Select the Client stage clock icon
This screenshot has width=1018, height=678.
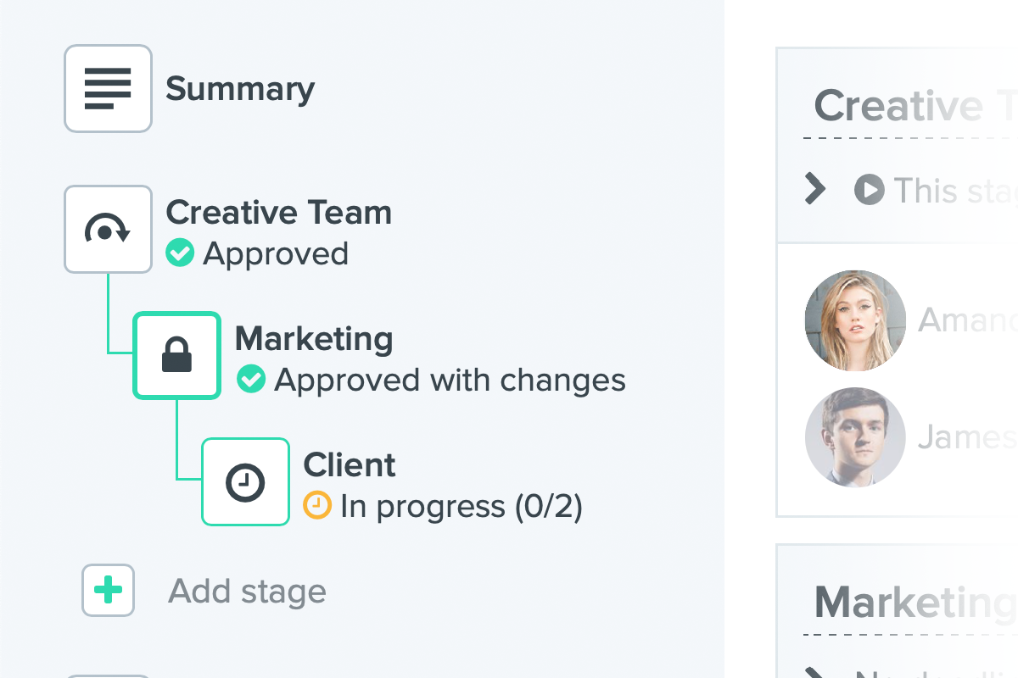[245, 481]
